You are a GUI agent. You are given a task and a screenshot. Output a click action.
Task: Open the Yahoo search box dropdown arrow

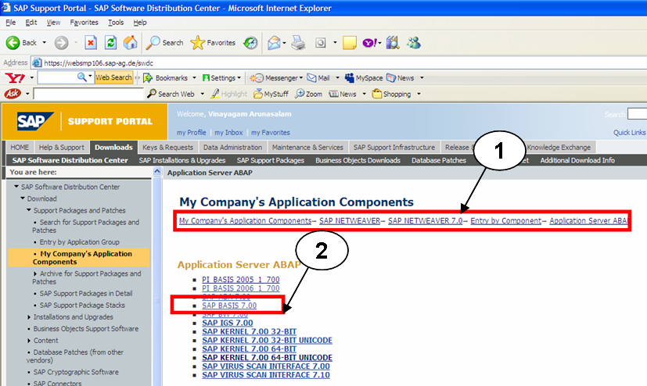tap(90, 77)
